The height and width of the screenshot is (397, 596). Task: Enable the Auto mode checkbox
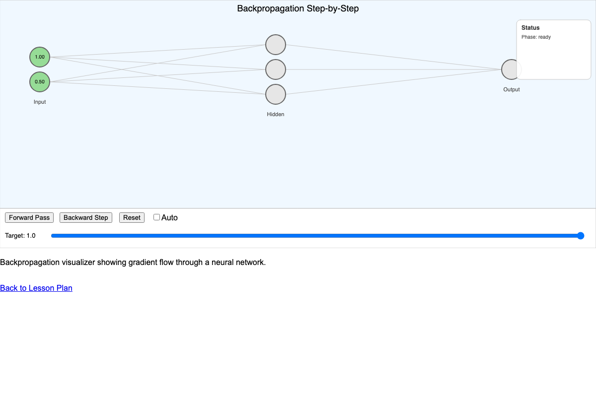[156, 217]
